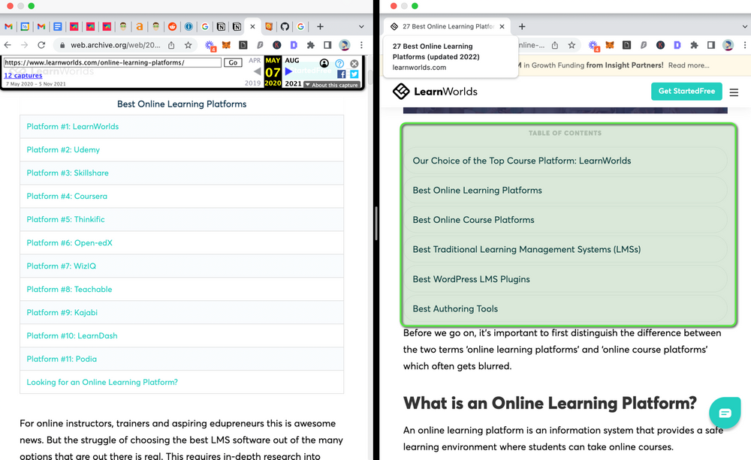Reload the web.archive.org page

pos(41,44)
